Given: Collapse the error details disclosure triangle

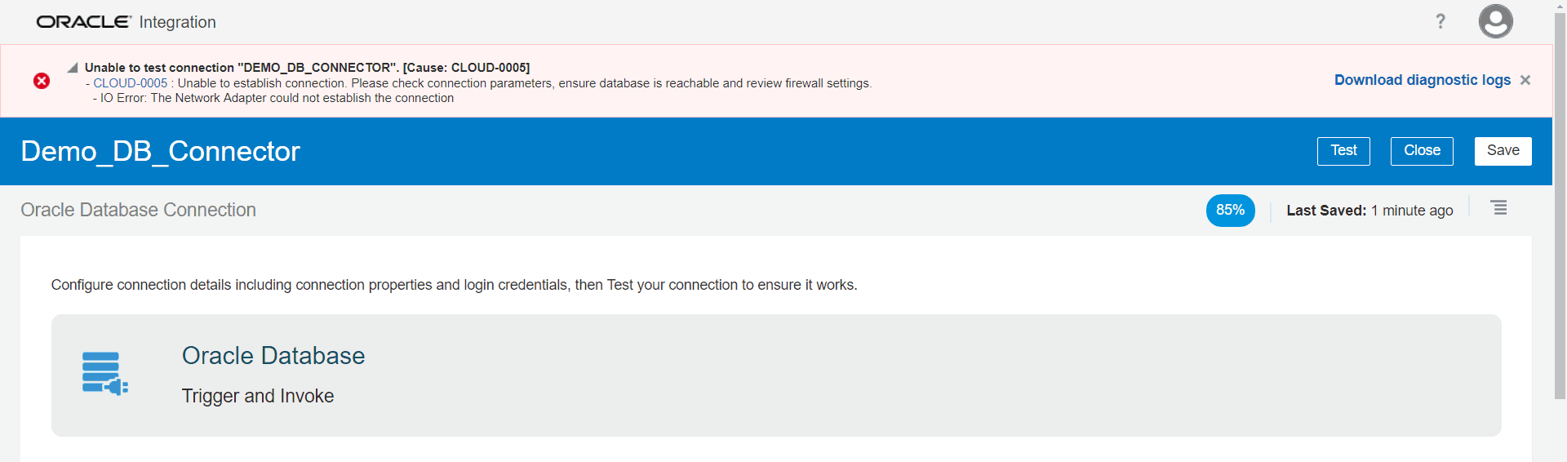Looking at the screenshot, I should point(73,68).
